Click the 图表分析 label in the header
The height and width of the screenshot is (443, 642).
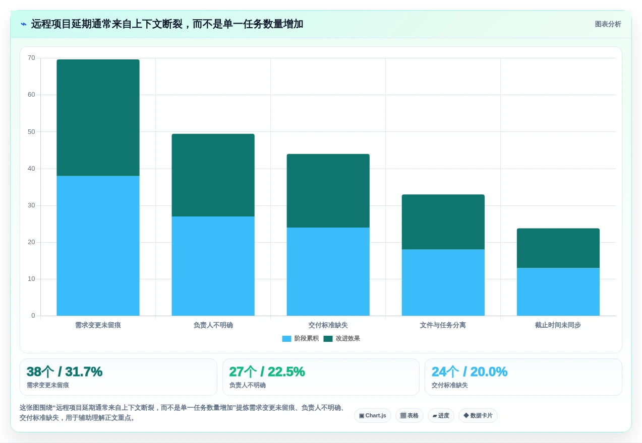coord(608,24)
